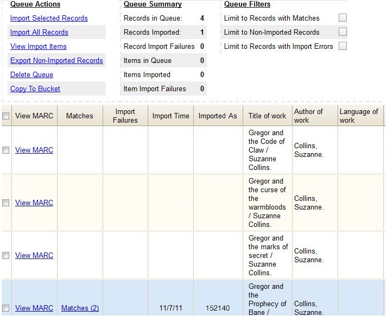Click the Queue Actions heading
This screenshot has height=316, width=387.
[35, 4]
